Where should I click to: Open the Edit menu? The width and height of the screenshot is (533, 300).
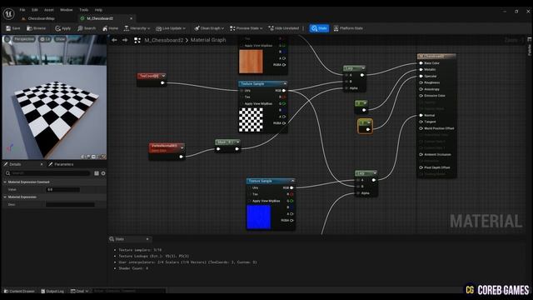[35, 10]
